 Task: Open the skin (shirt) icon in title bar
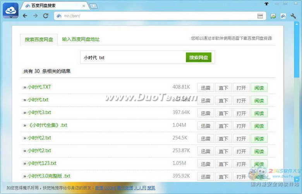(x=266, y=3)
